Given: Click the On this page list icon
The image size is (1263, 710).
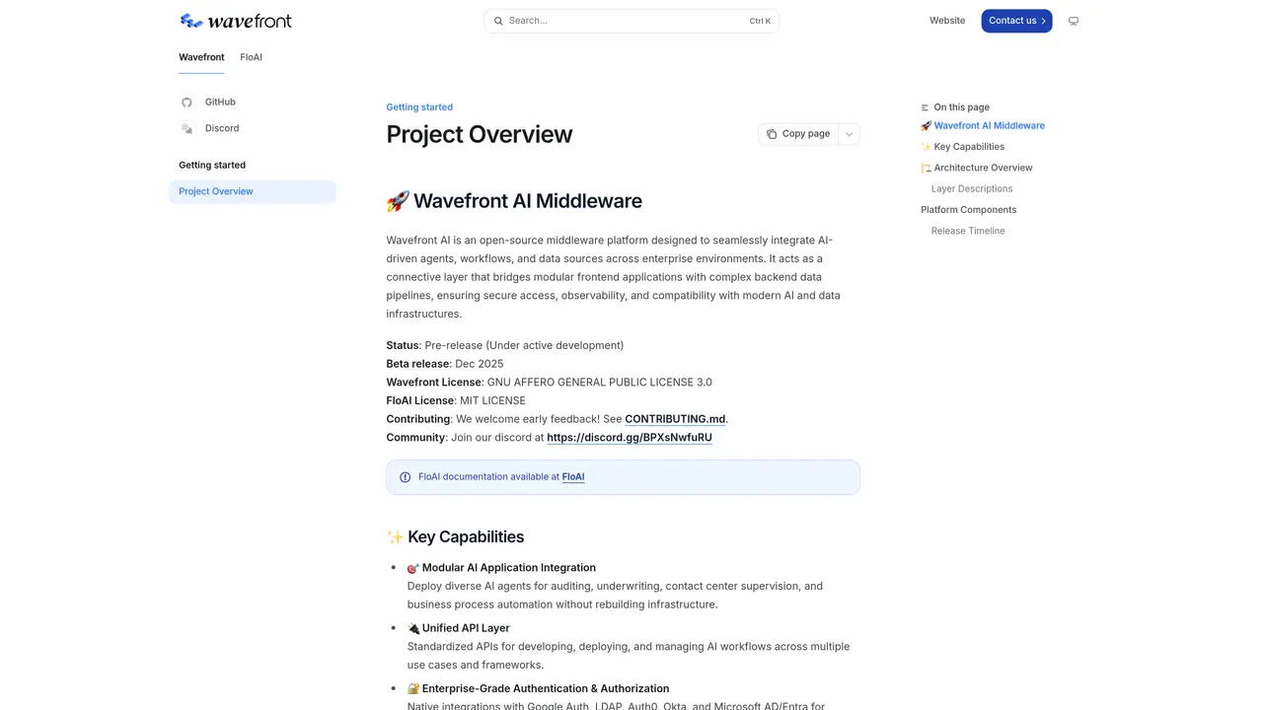Looking at the screenshot, I should [x=925, y=107].
